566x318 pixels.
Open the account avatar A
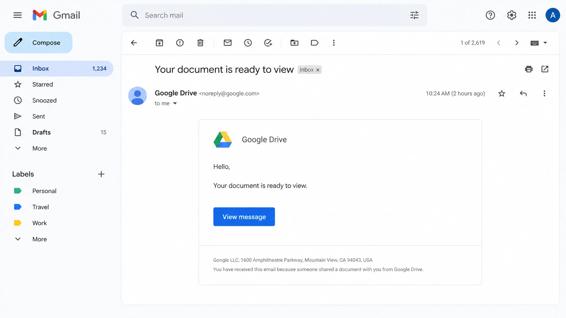coord(552,15)
